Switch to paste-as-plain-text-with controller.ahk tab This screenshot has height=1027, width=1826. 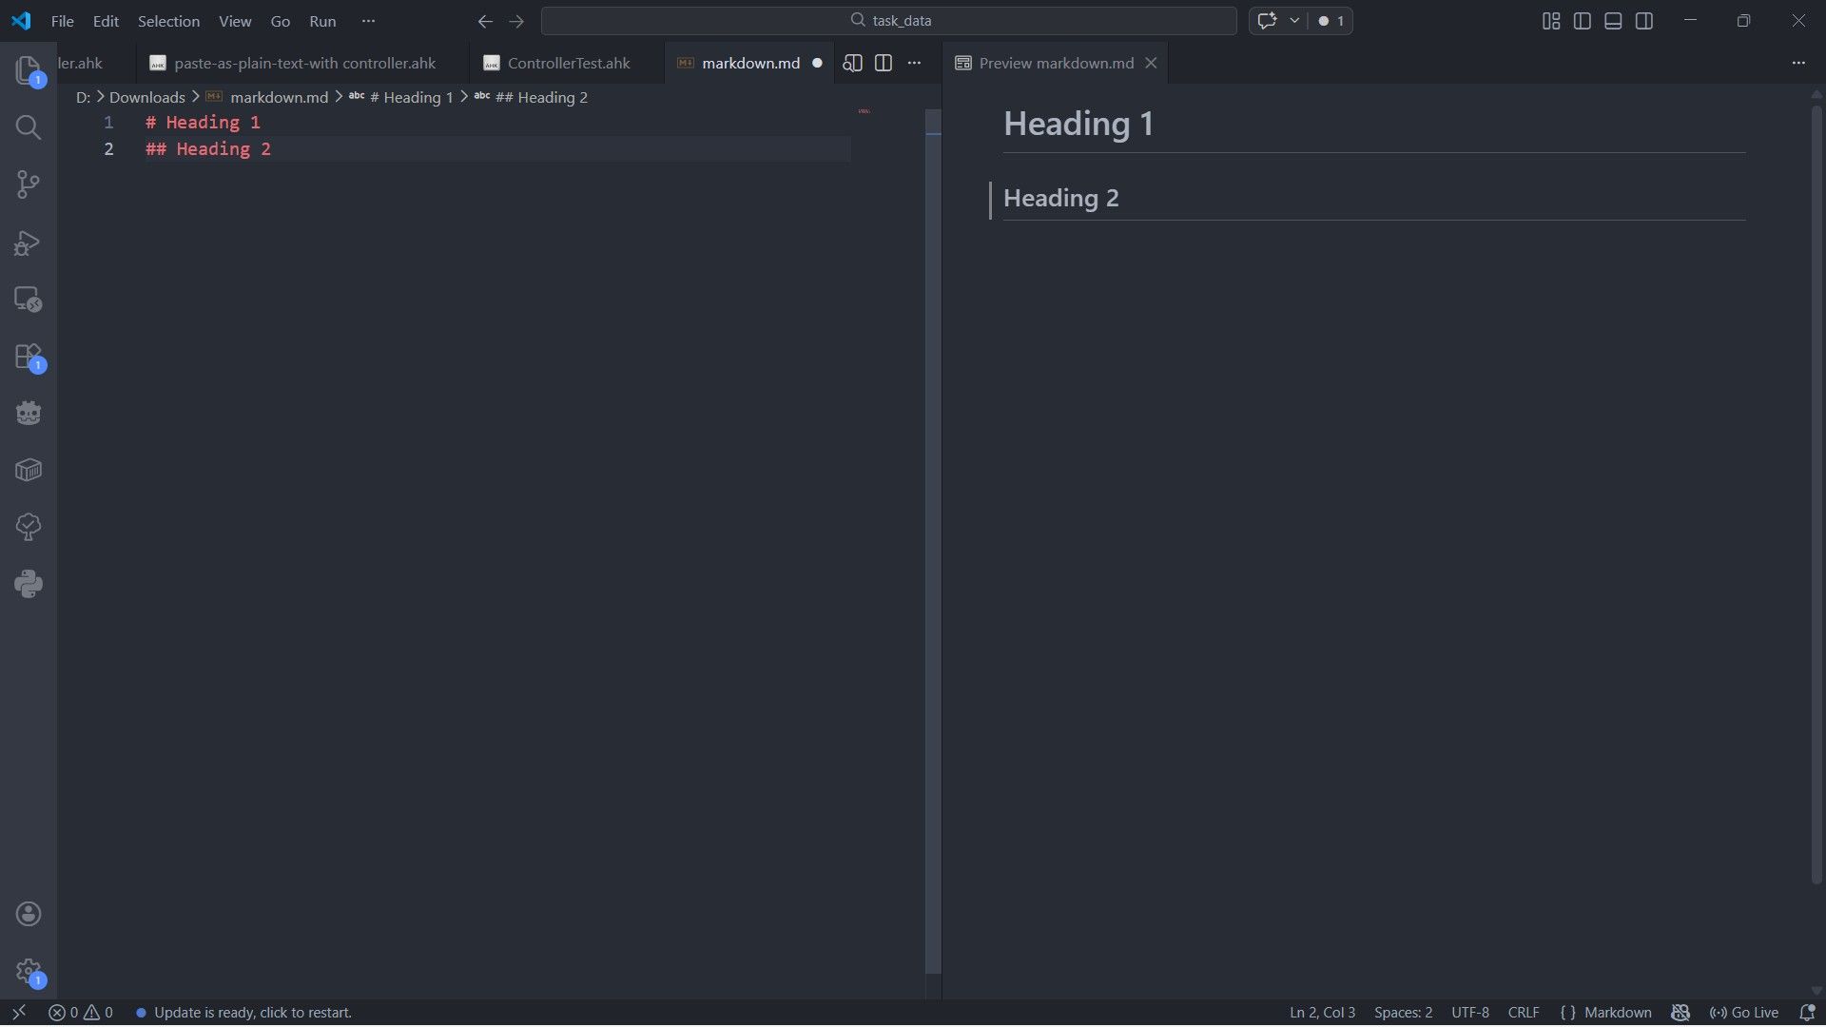click(303, 63)
